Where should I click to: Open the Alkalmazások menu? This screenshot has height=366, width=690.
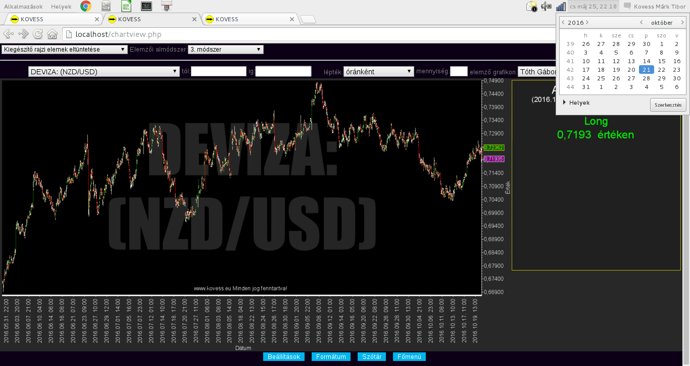click(x=23, y=6)
